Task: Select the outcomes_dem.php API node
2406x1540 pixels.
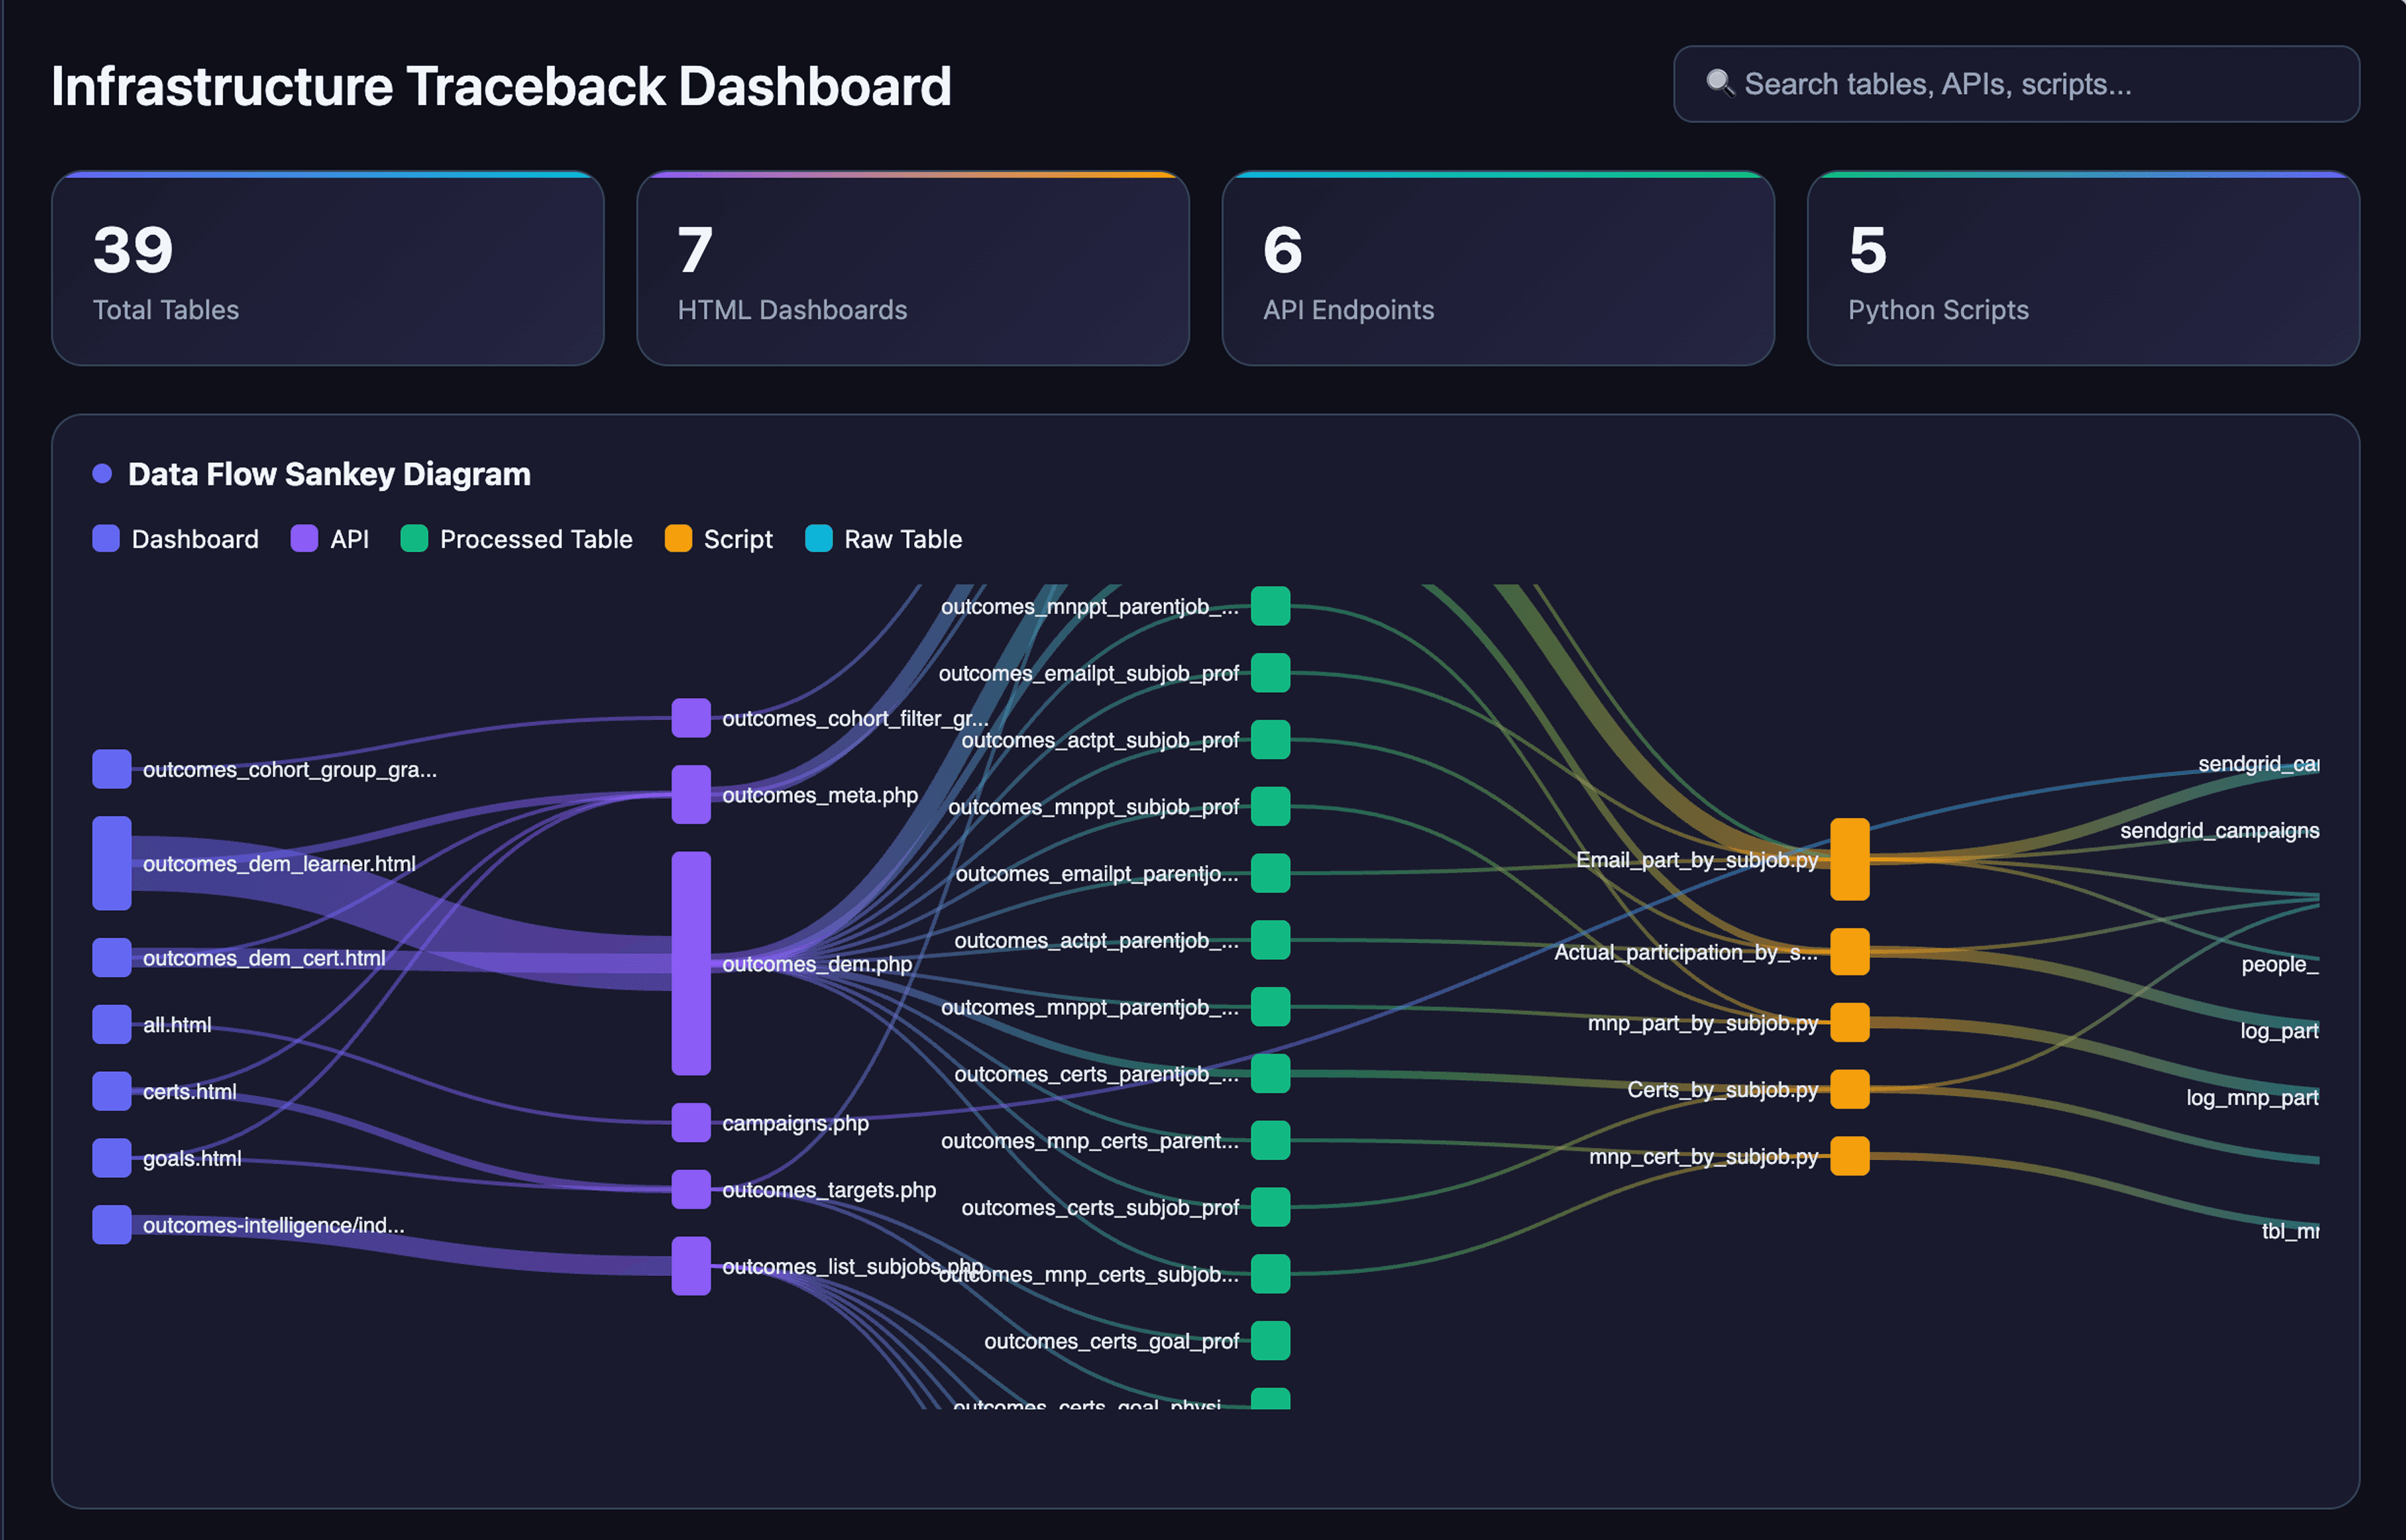Action: click(691, 963)
